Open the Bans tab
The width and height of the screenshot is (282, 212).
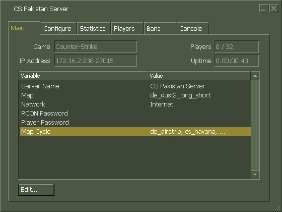pos(160,28)
